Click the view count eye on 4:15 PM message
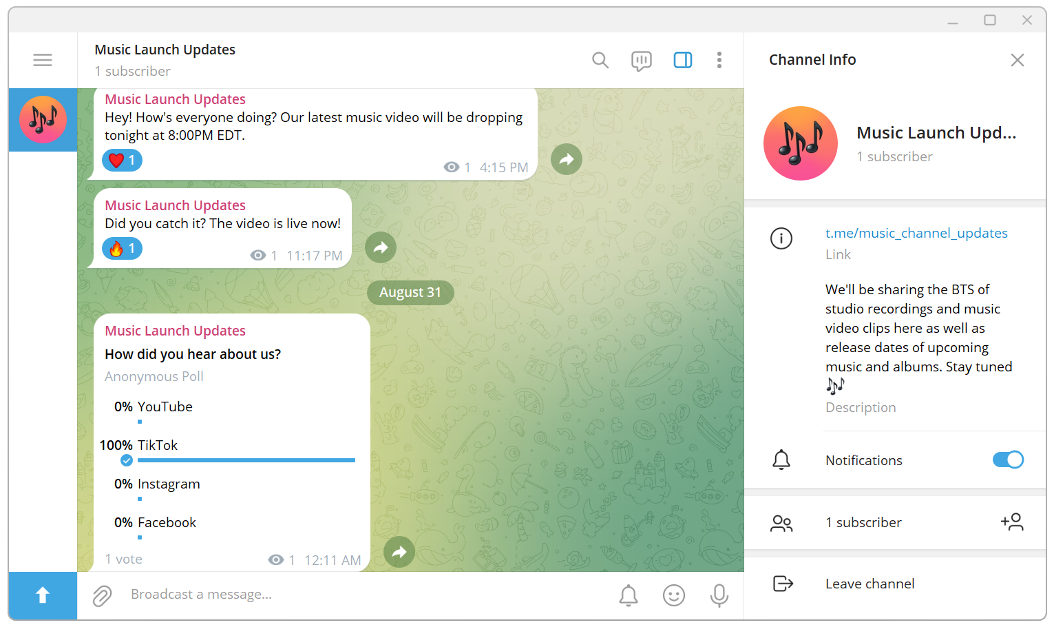This screenshot has height=627, width=1054. [452, 167]
